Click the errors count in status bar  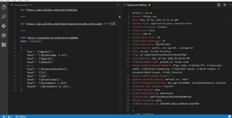click(5, 117)
